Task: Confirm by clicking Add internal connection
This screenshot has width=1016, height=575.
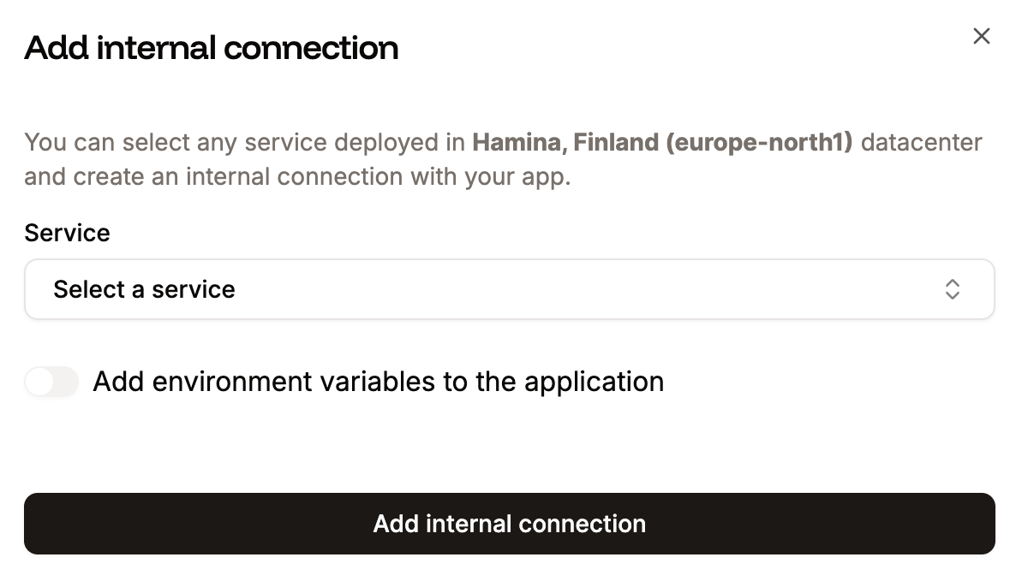Action: tap(509, 523)
